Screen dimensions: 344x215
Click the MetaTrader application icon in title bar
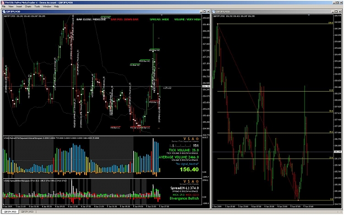click(x=2, y=2)
